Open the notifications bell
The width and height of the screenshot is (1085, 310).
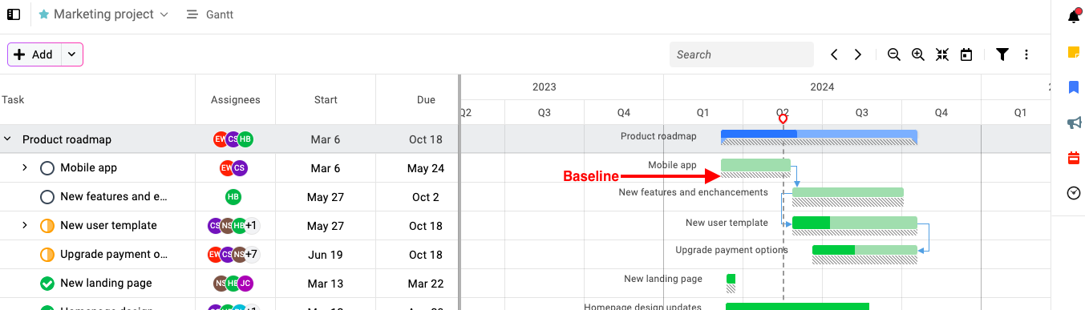(x=1074, y=16)
